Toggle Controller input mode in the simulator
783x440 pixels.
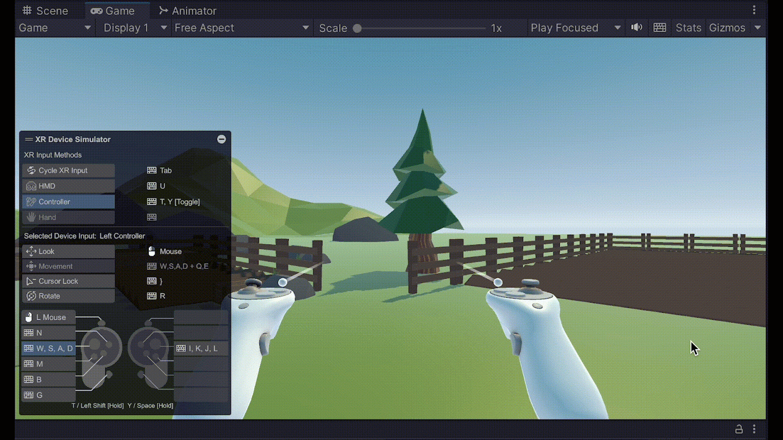(x=69, y=202)
